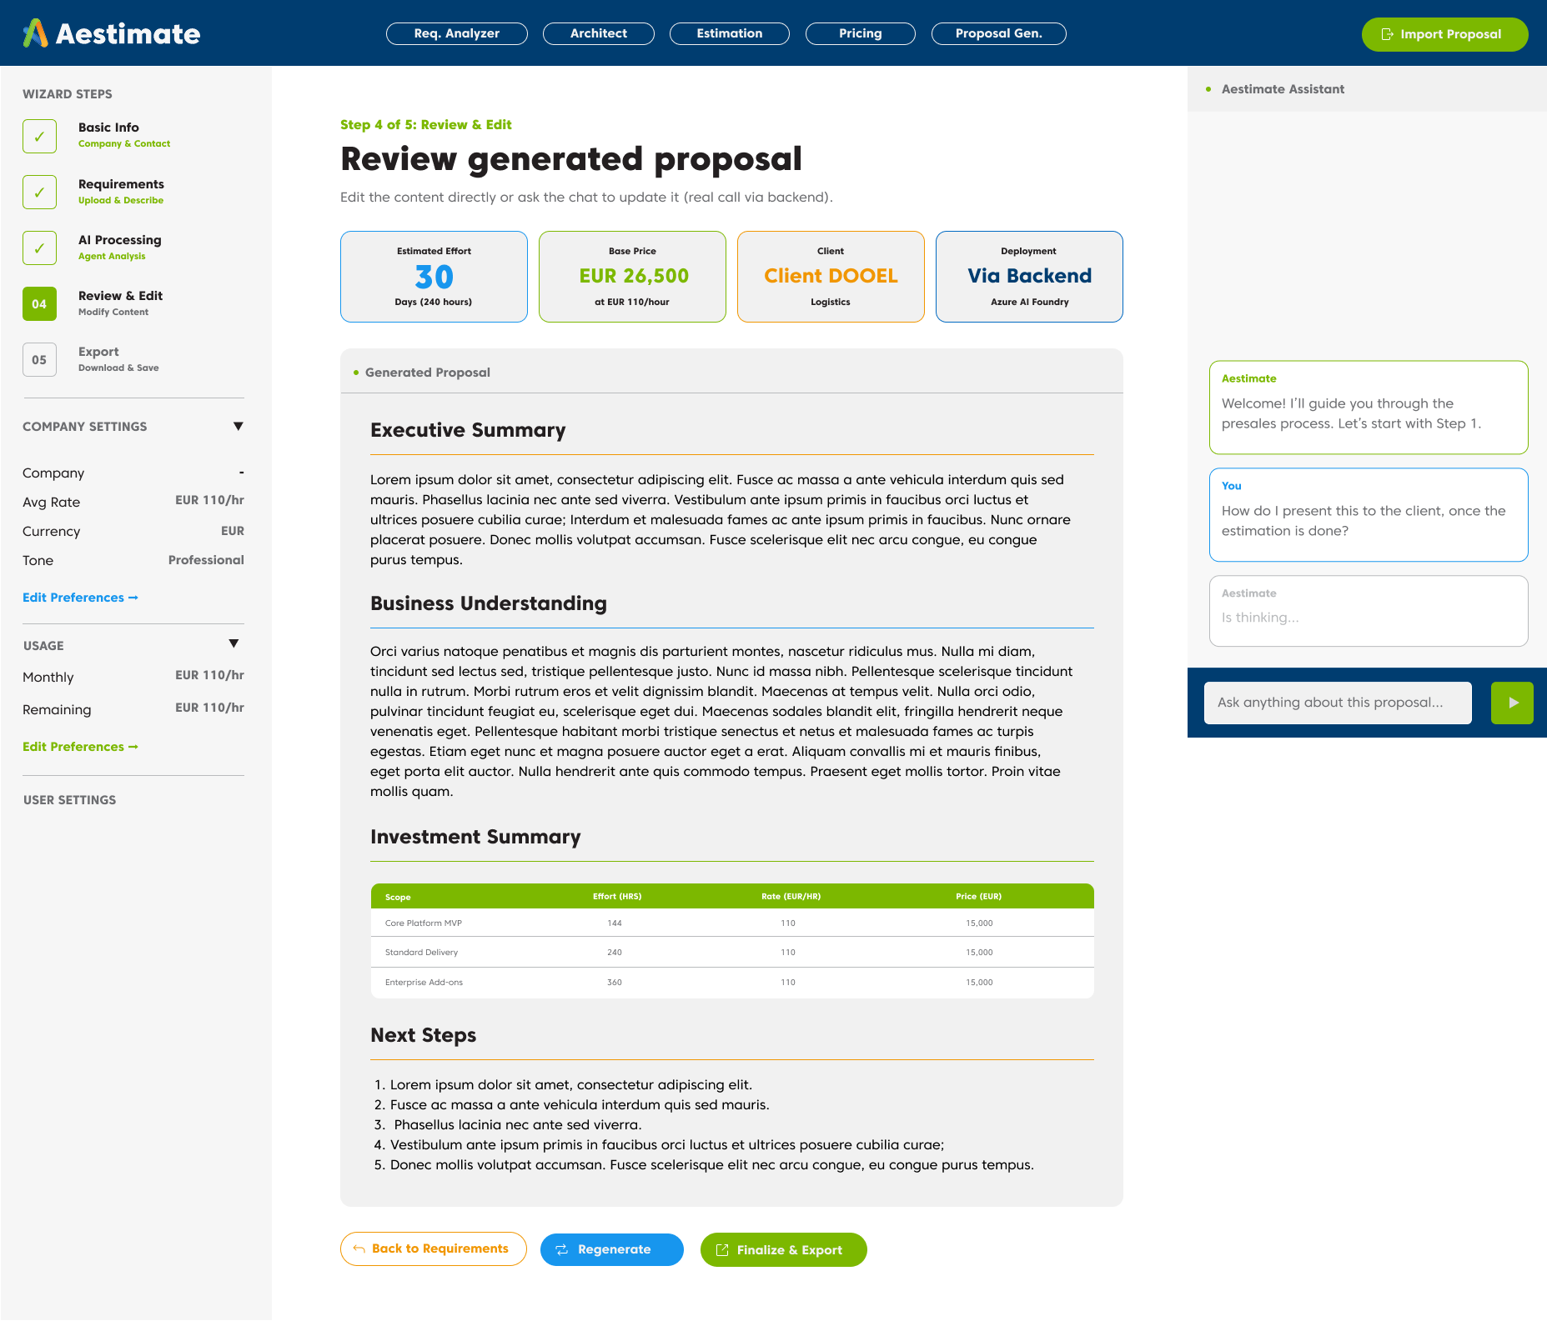Click the Executive Summary heading

tap(468, 430)
